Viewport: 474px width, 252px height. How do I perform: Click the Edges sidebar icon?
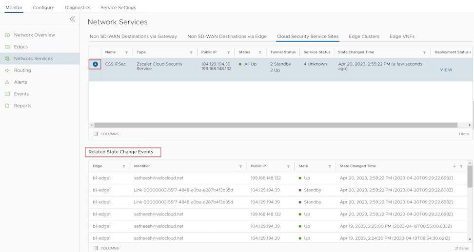click(x=7, y=47)
